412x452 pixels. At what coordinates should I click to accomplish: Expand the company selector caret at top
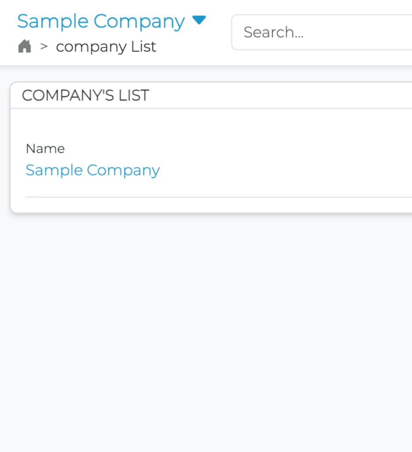pos(199,20)
